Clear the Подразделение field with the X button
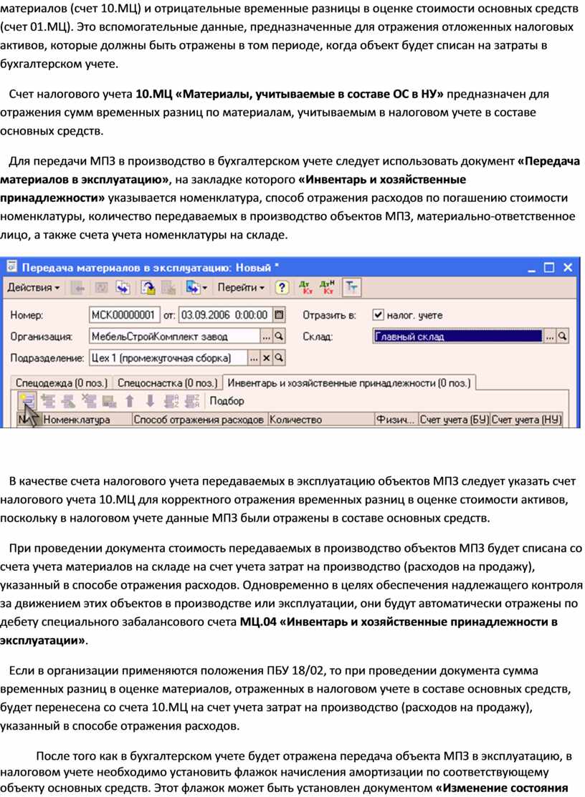This screenshot has height=797, width=585. coord(267,358)
